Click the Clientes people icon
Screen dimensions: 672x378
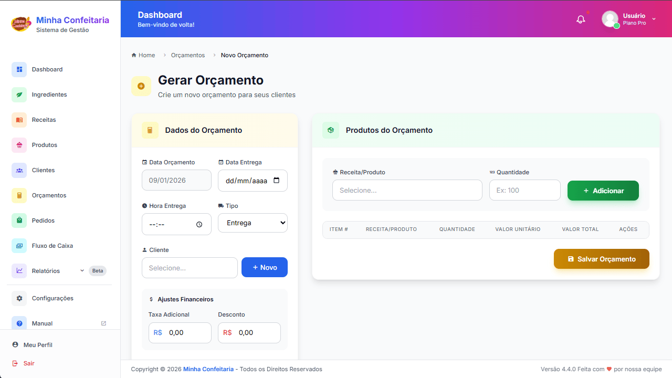19,170
